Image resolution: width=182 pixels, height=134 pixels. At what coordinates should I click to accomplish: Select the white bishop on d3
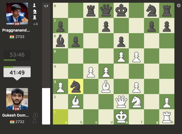106,86
